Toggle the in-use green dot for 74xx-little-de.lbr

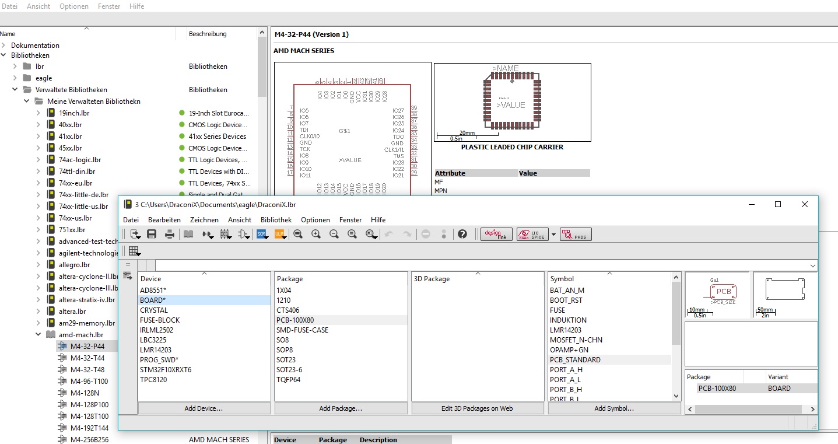[182, 194]
